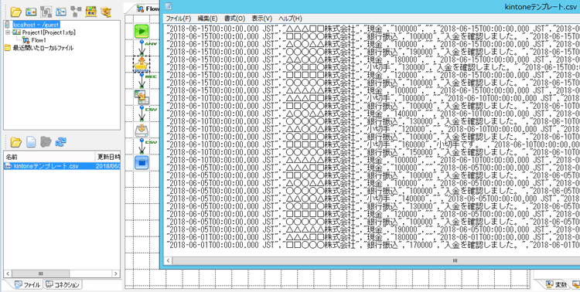Click the mapper component icon in flow
Viewport: 580px width, 292px height.
coord(142,97)
